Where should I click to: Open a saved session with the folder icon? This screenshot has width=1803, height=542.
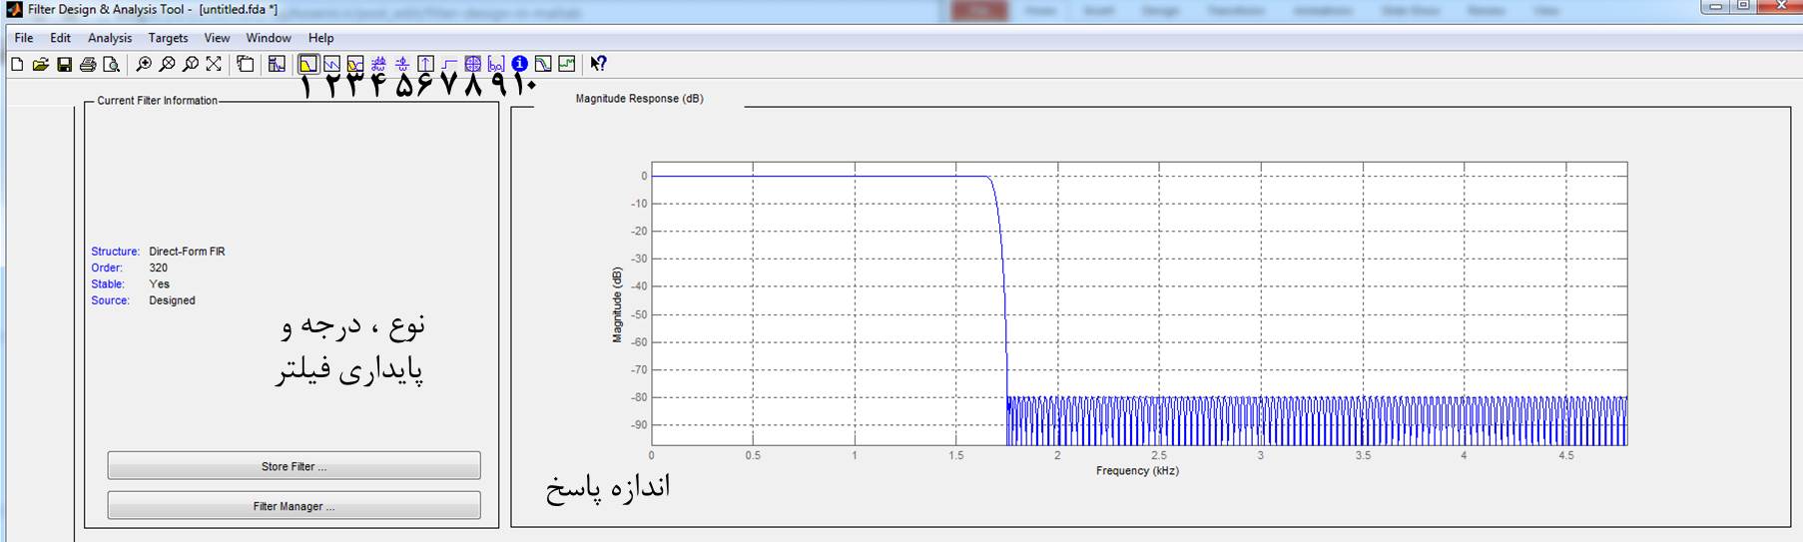pyautogui.click(x=41, y=64)
